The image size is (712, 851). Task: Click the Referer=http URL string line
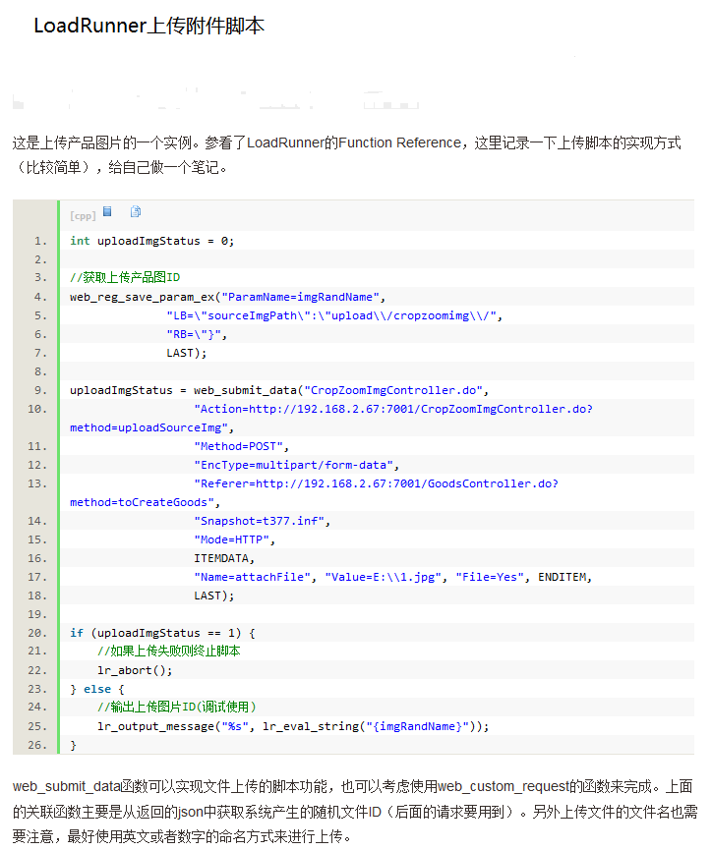click(x=377, y=483)
